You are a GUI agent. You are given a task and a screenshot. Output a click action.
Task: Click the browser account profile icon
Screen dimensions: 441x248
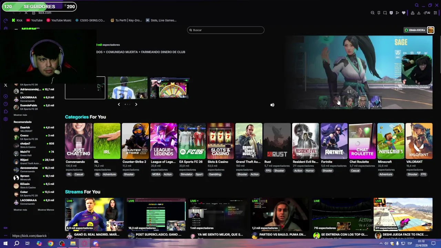pos(412,13)
